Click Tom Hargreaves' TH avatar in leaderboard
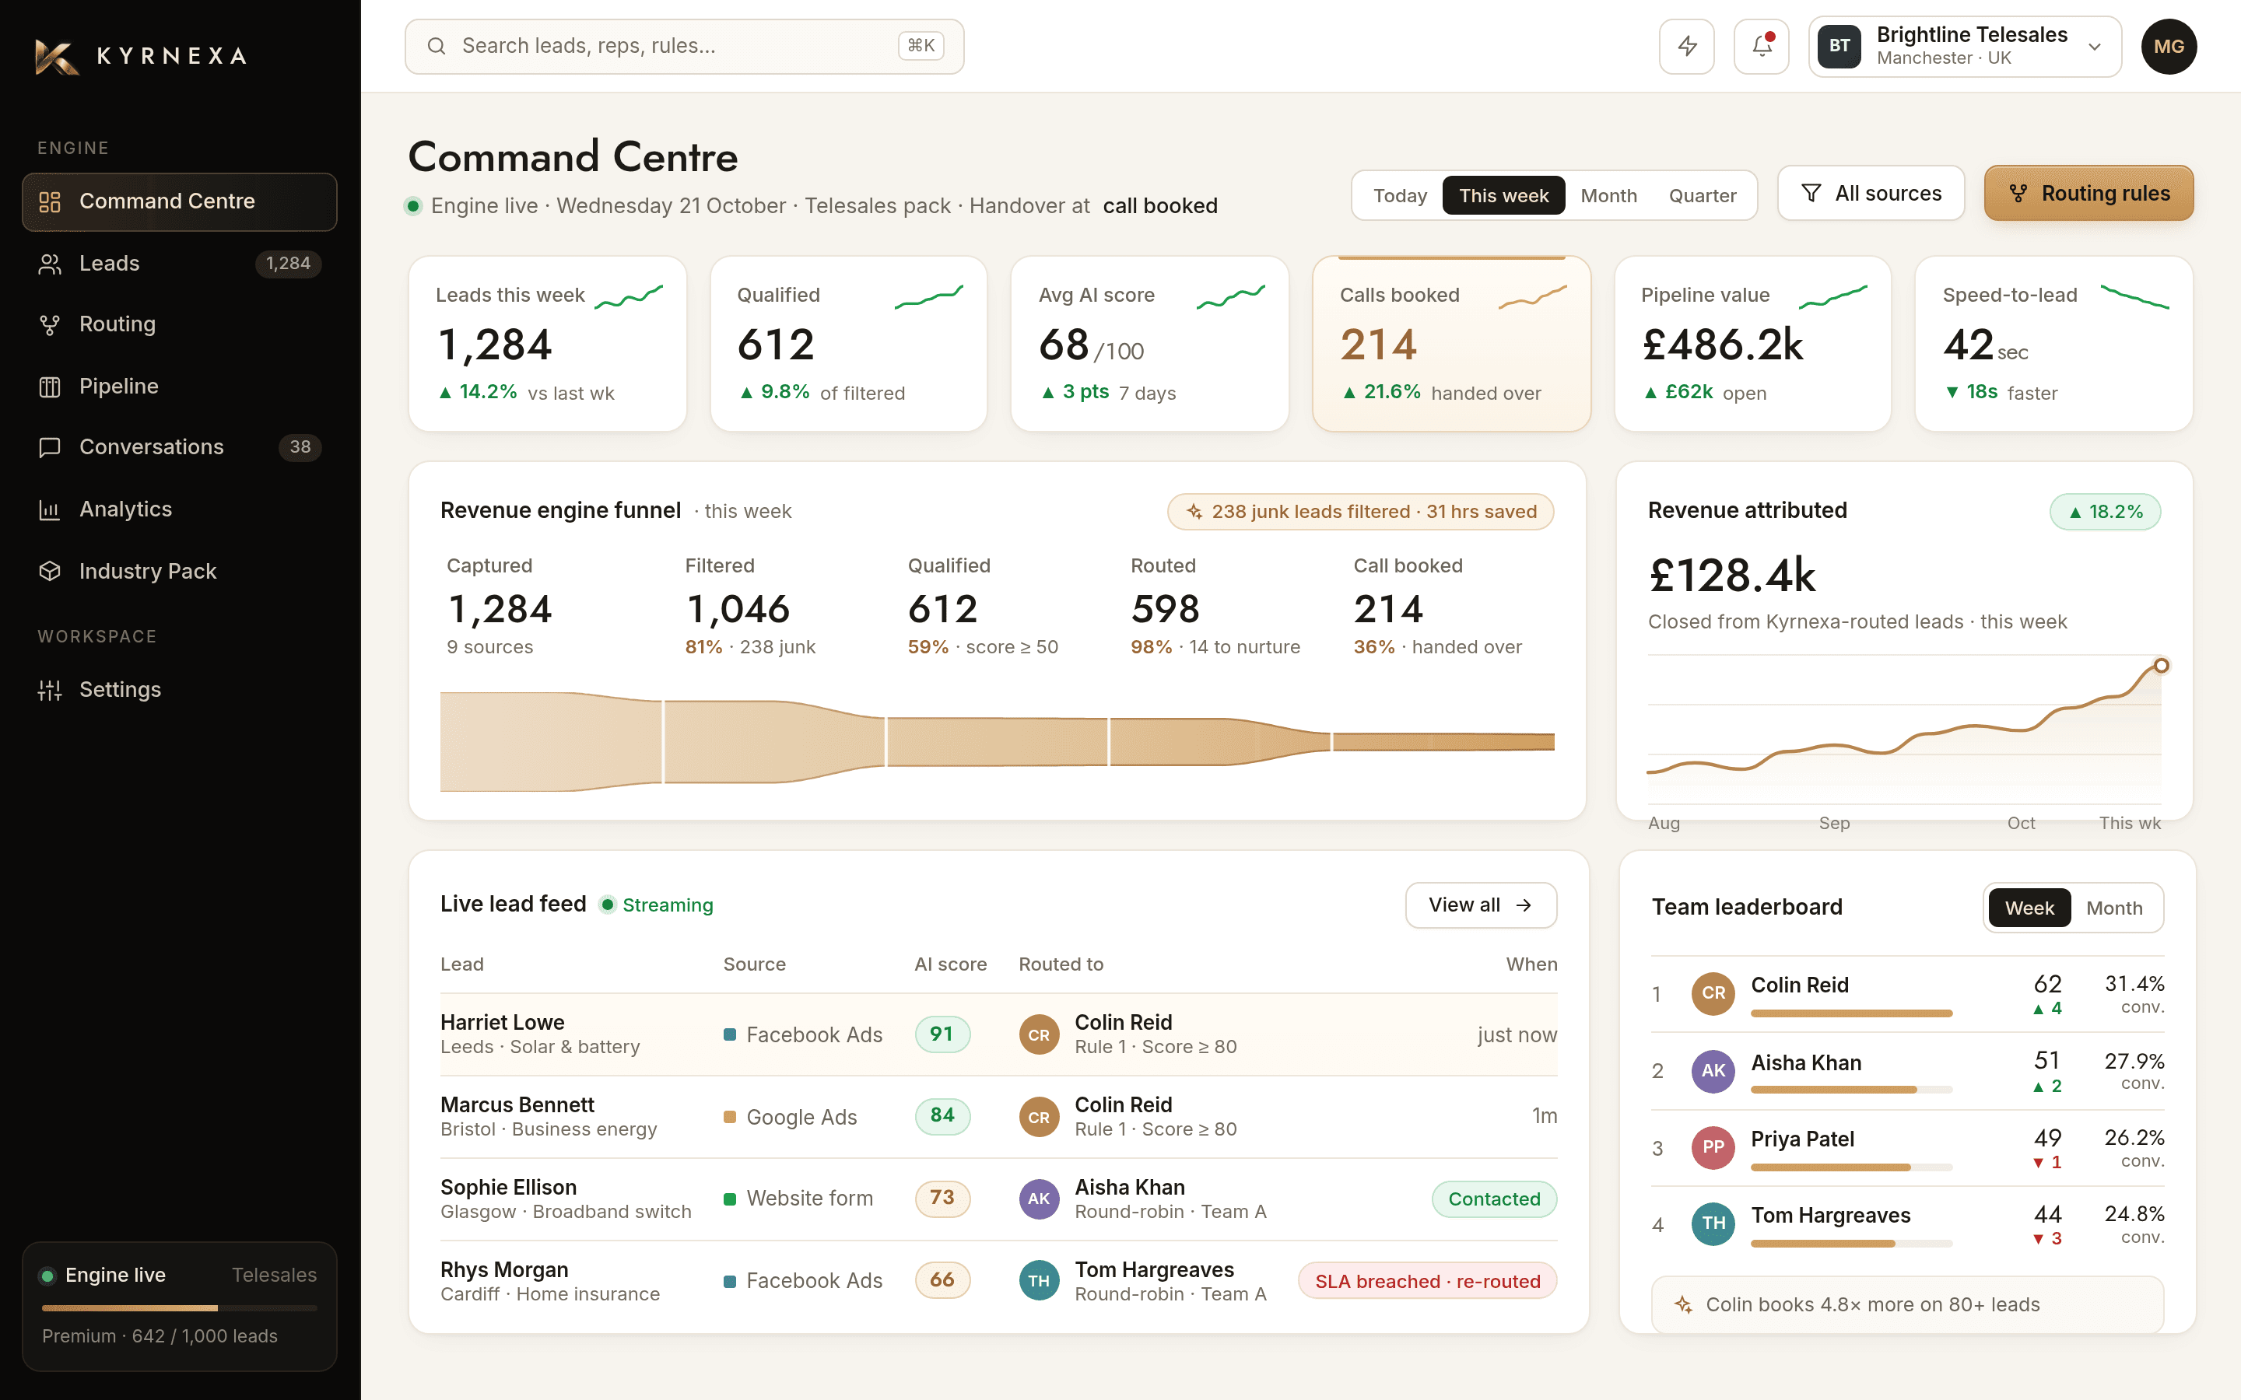 coord(1713,1224)
